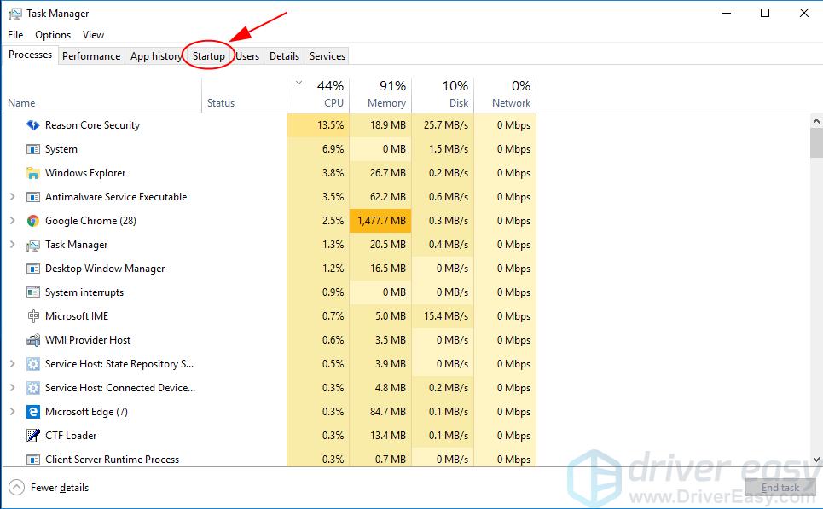The width and height of the screenshot is (823, 509).
Task: Click the End task button
Action: [x=780, y=487]
